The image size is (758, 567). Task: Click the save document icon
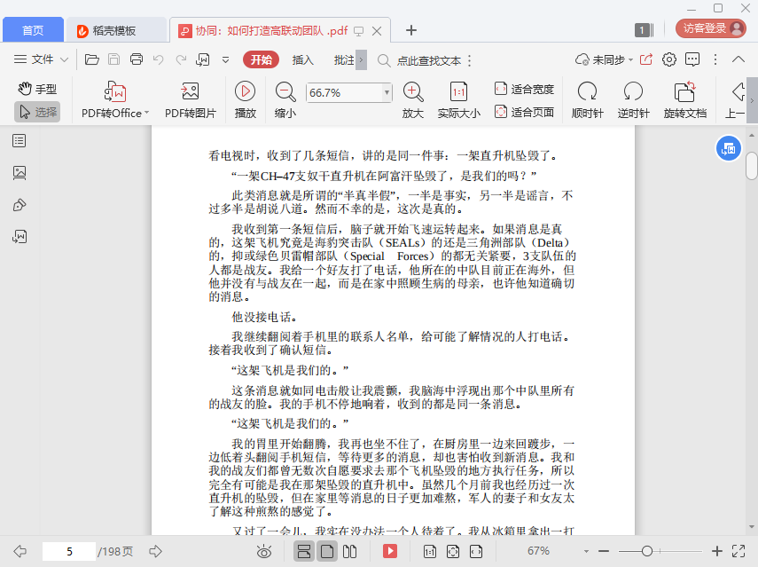tap(113, 59)
